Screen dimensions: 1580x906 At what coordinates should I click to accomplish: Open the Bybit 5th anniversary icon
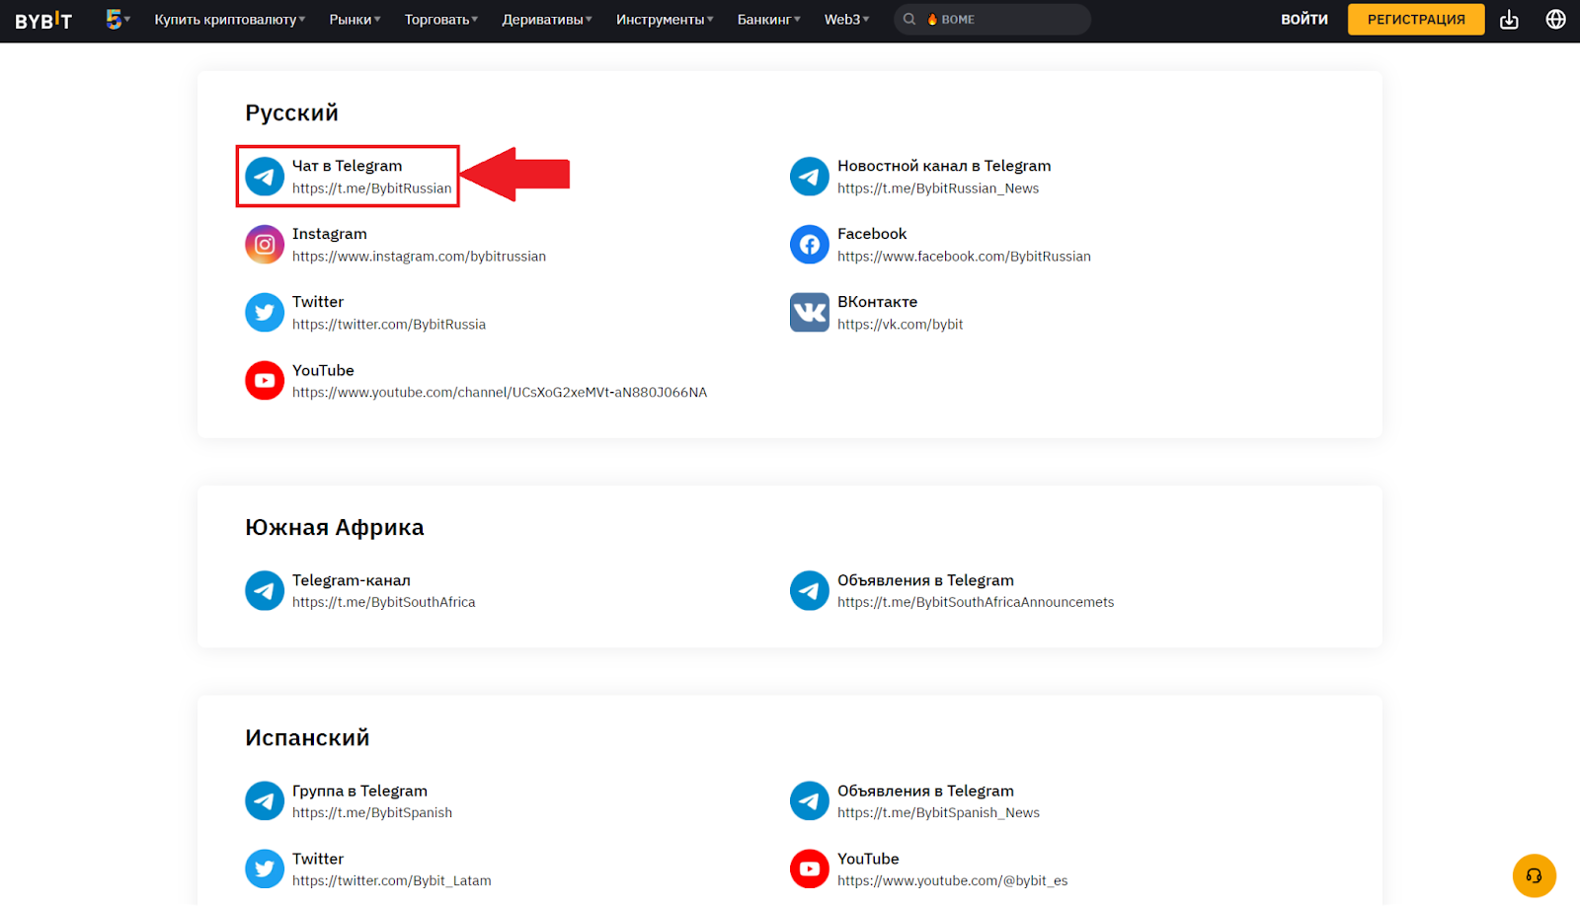[x=115, y=19]
